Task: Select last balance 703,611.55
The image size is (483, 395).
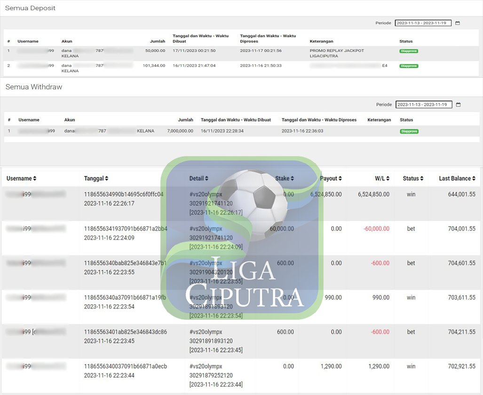Action: [461, 298]
